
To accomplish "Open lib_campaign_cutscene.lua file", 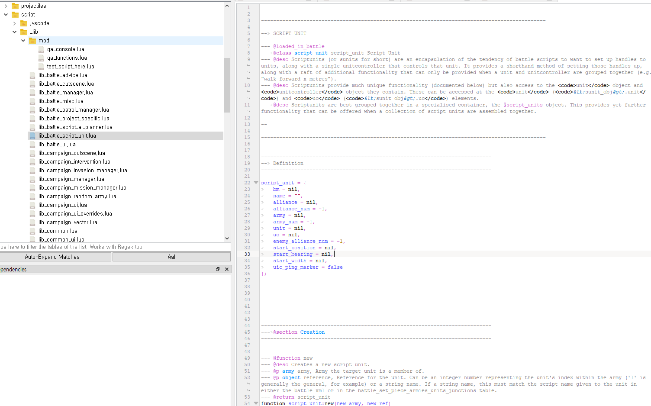I will point(71,153).
